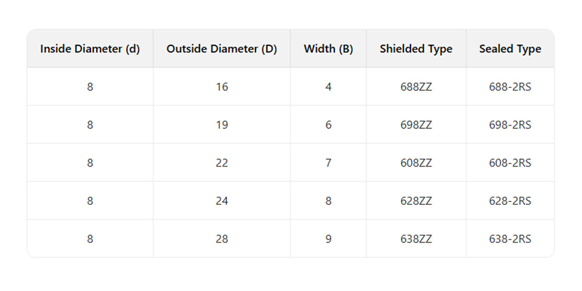Click outside diameter value 19

(x=222, y=125)
